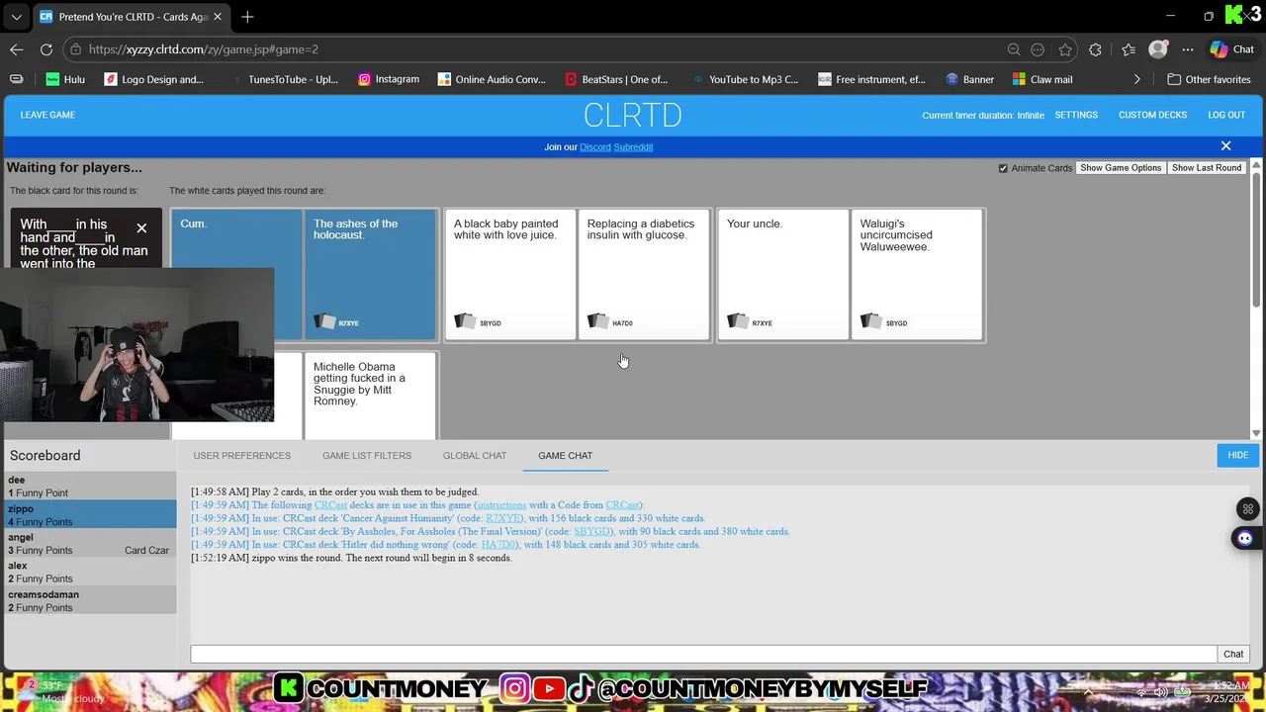Open the BeatStars bookmark
Screen dimensions: 1266x712
(616, 79)
